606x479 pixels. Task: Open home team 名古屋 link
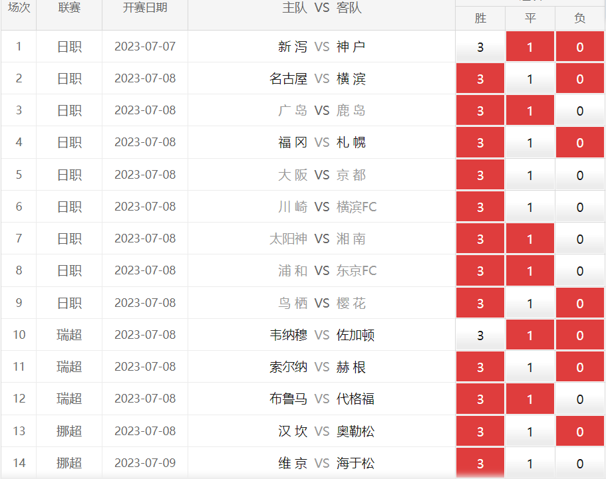289,79
